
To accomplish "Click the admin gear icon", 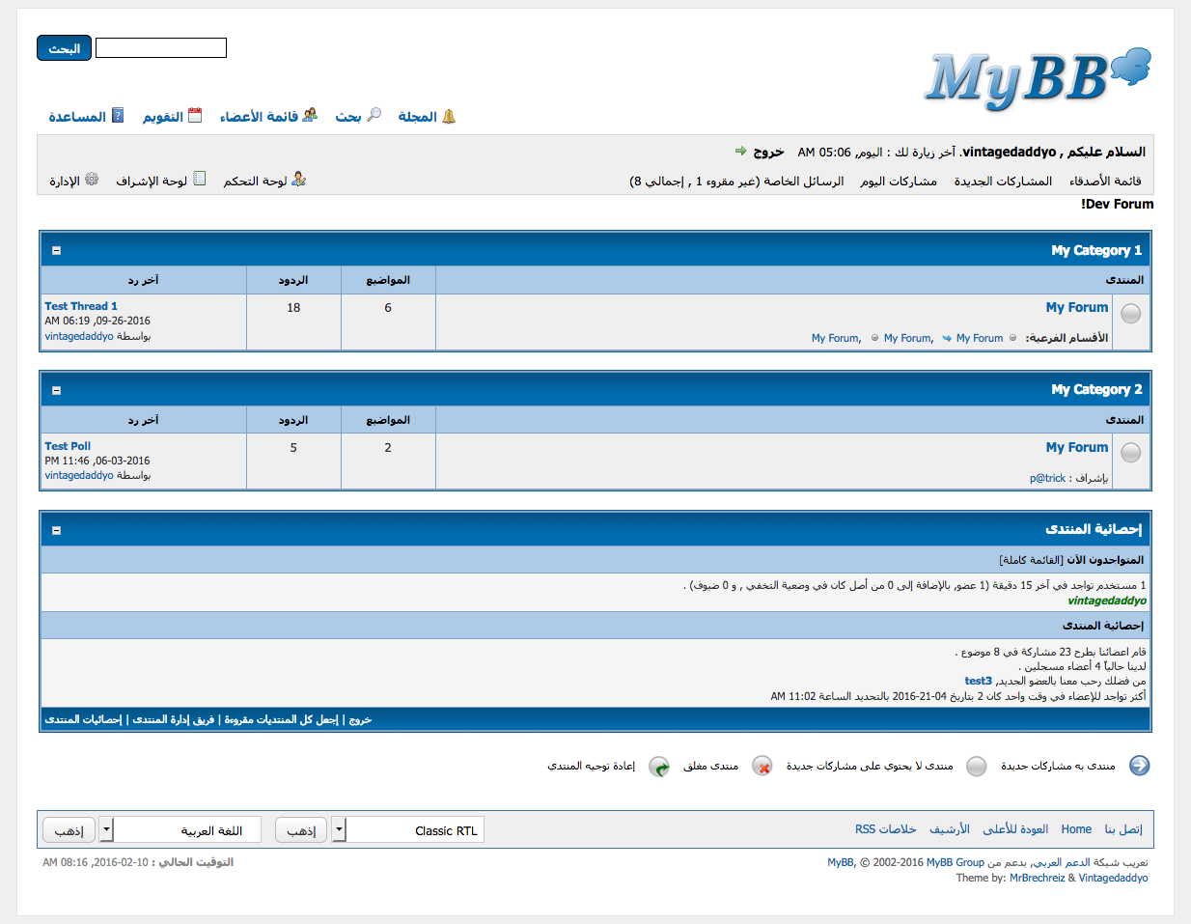I will click(92, 179).
